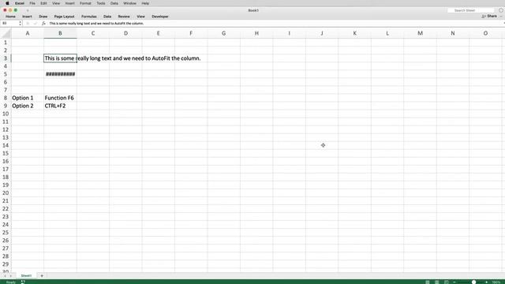Adjust the zoom slider handle
505x284 pixels.
(x=473, y=282)
